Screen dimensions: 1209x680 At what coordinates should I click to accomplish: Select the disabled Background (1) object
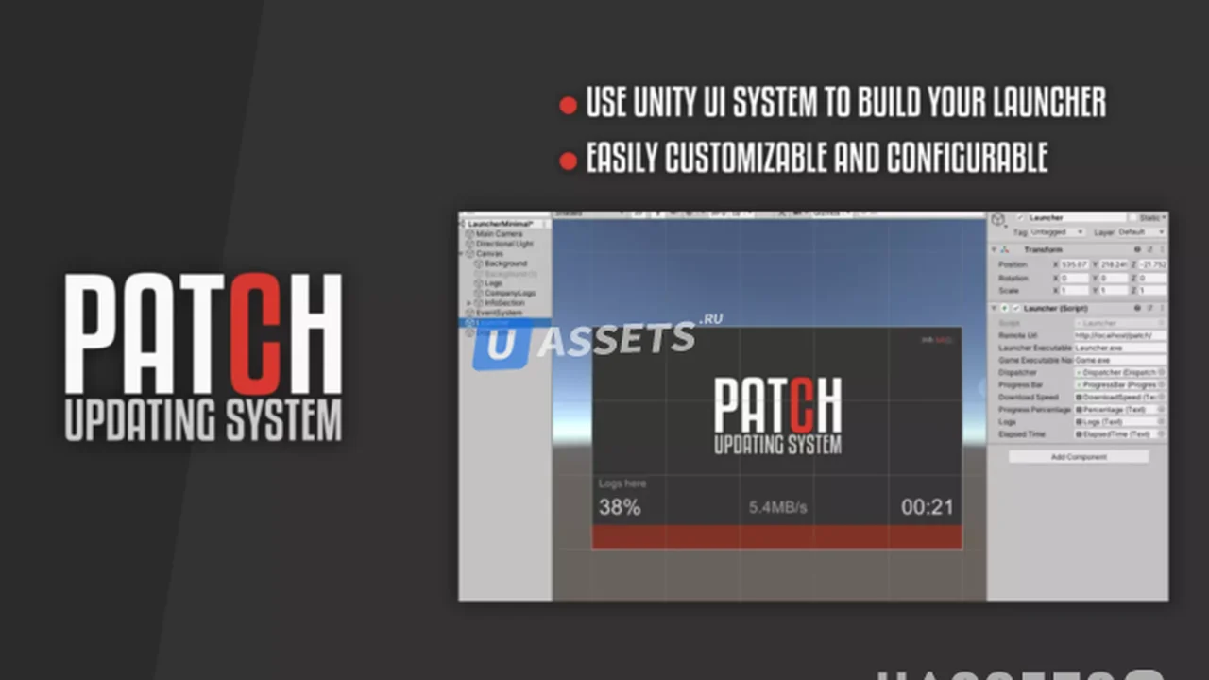pyautogui.click(x=511, y=274)
